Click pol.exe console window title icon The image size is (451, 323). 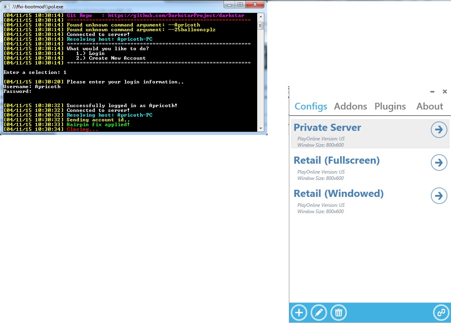tap(6, 5)
